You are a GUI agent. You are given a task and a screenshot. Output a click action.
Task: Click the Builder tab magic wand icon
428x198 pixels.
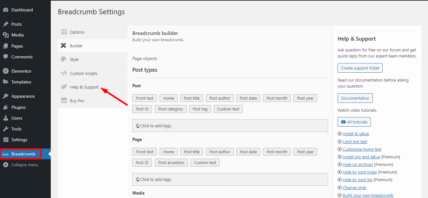click(64, 46)
